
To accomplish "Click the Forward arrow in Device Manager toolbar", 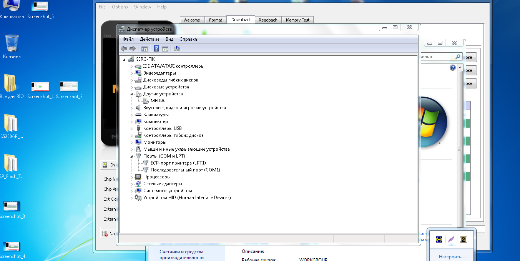I will pos(133,48).
